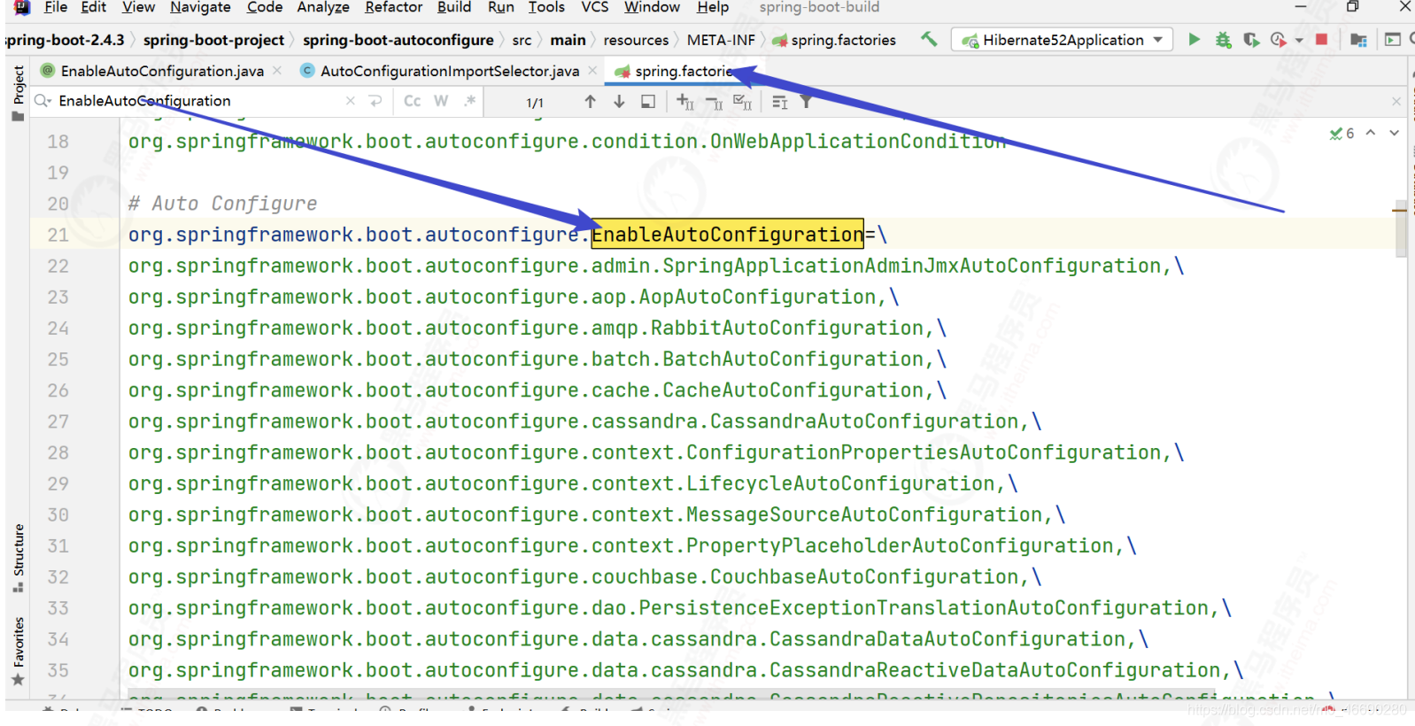
Task: Close the EnableAutoConfiguration.java tab
Action: (277, 71)
